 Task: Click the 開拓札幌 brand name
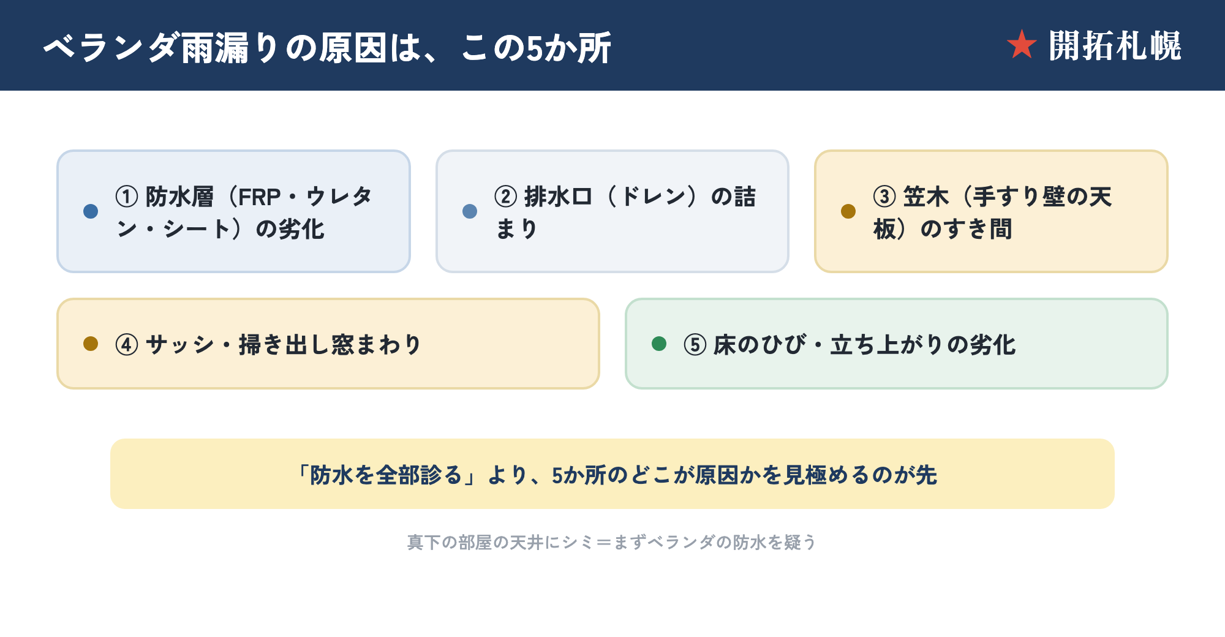1115,46
